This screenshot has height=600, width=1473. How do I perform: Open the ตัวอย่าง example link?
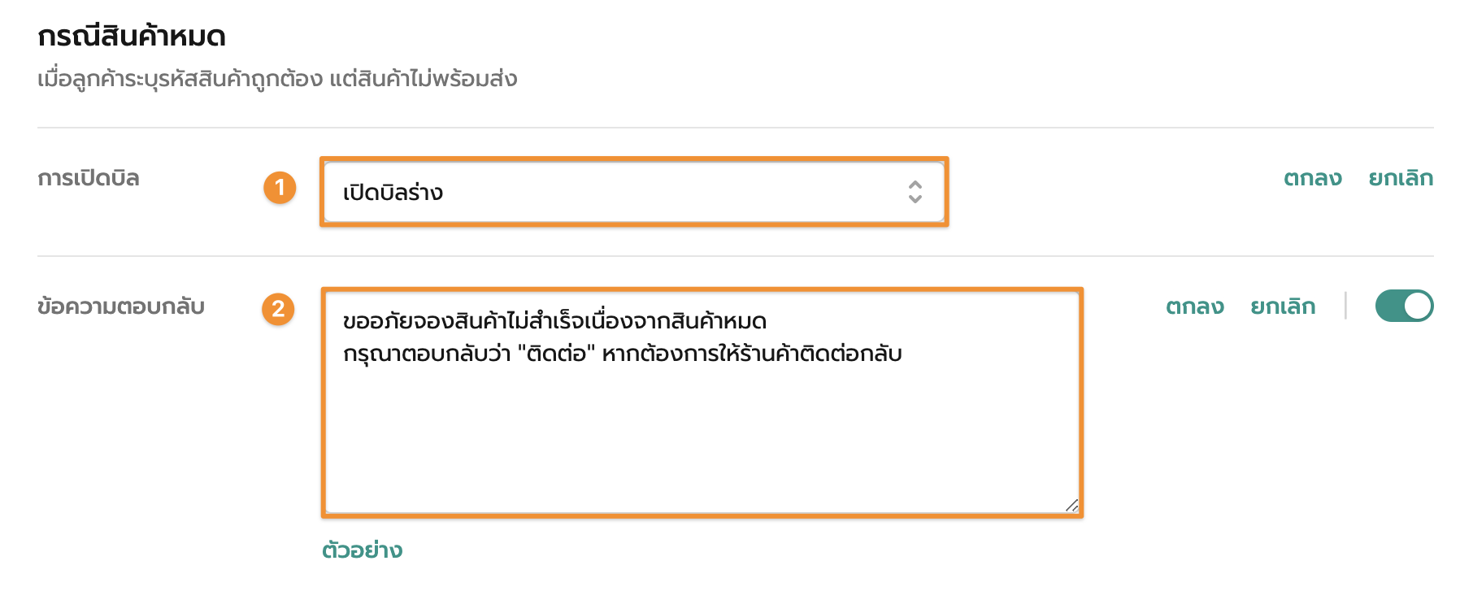(362, 550)
